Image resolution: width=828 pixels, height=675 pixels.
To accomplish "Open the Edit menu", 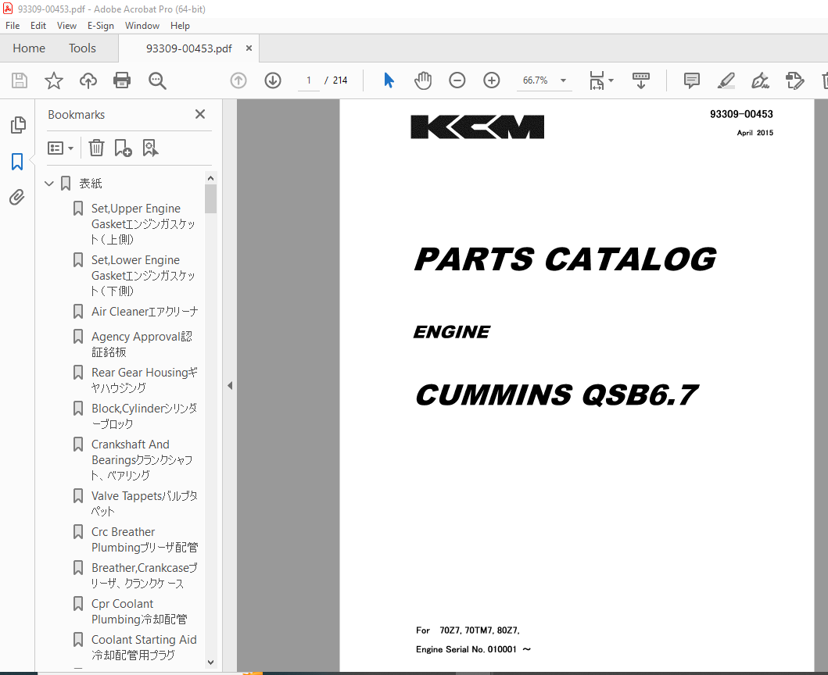I will point(38,25).
